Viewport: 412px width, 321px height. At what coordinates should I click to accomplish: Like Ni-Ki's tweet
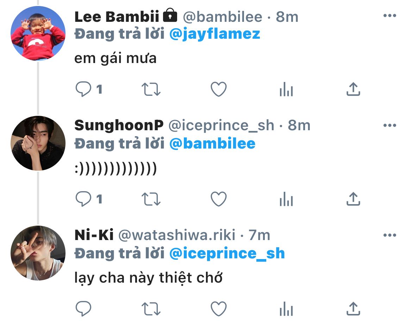[x=218, y=309]
